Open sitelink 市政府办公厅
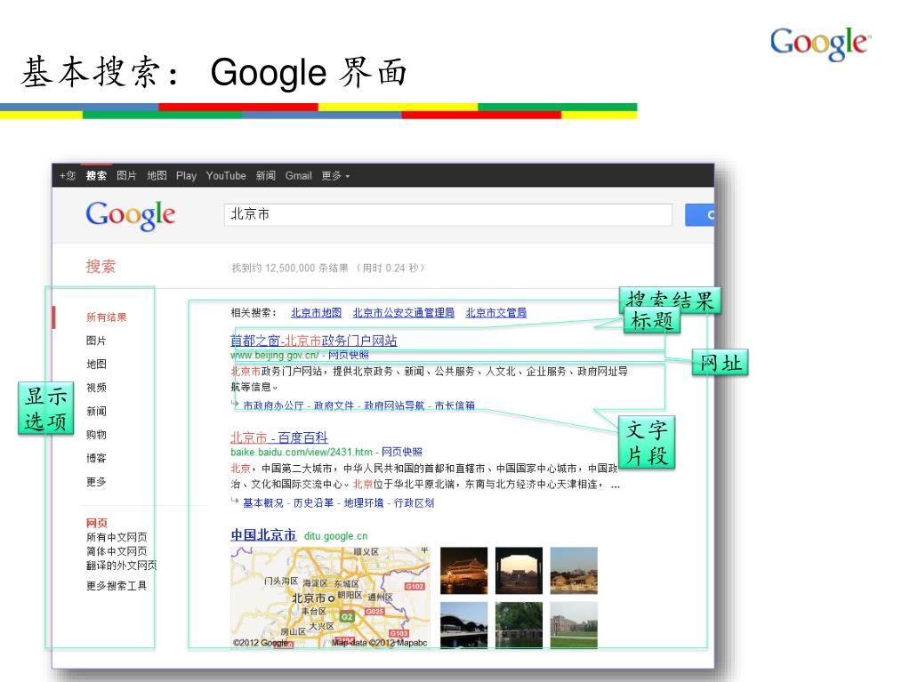Screen dimensions: 910x682 [x=273, y=405]
